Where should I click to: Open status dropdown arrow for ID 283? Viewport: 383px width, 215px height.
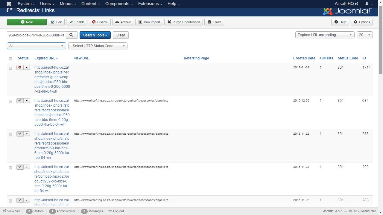click(27, 200)
